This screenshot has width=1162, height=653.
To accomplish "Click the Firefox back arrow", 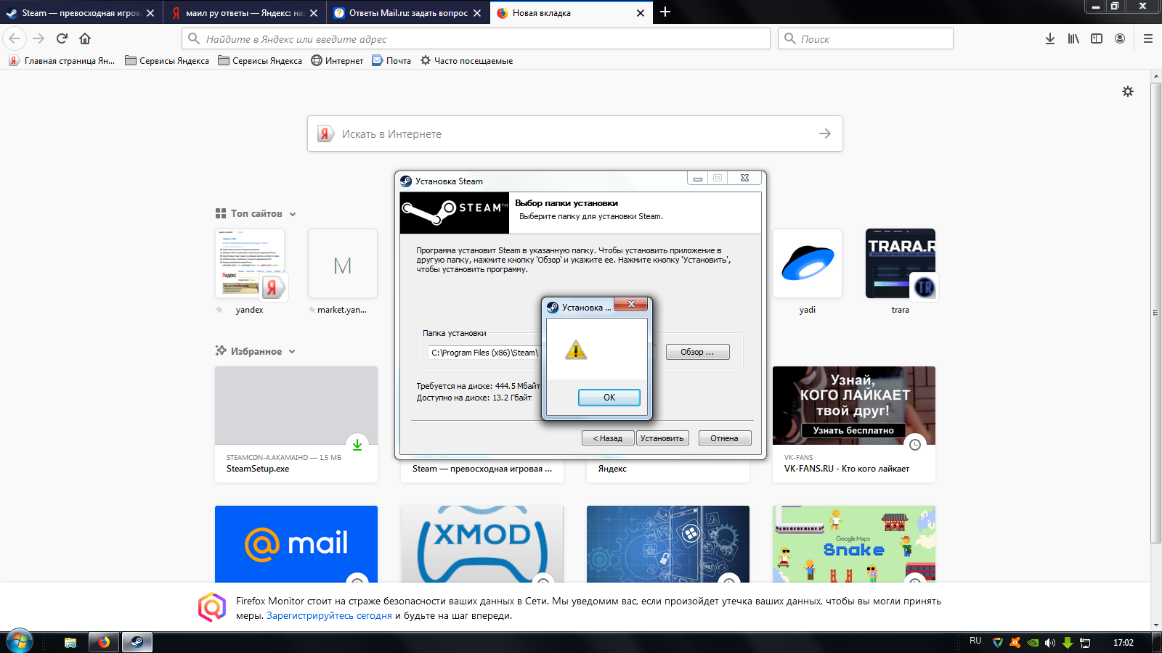I will click(x=15, y=38).
